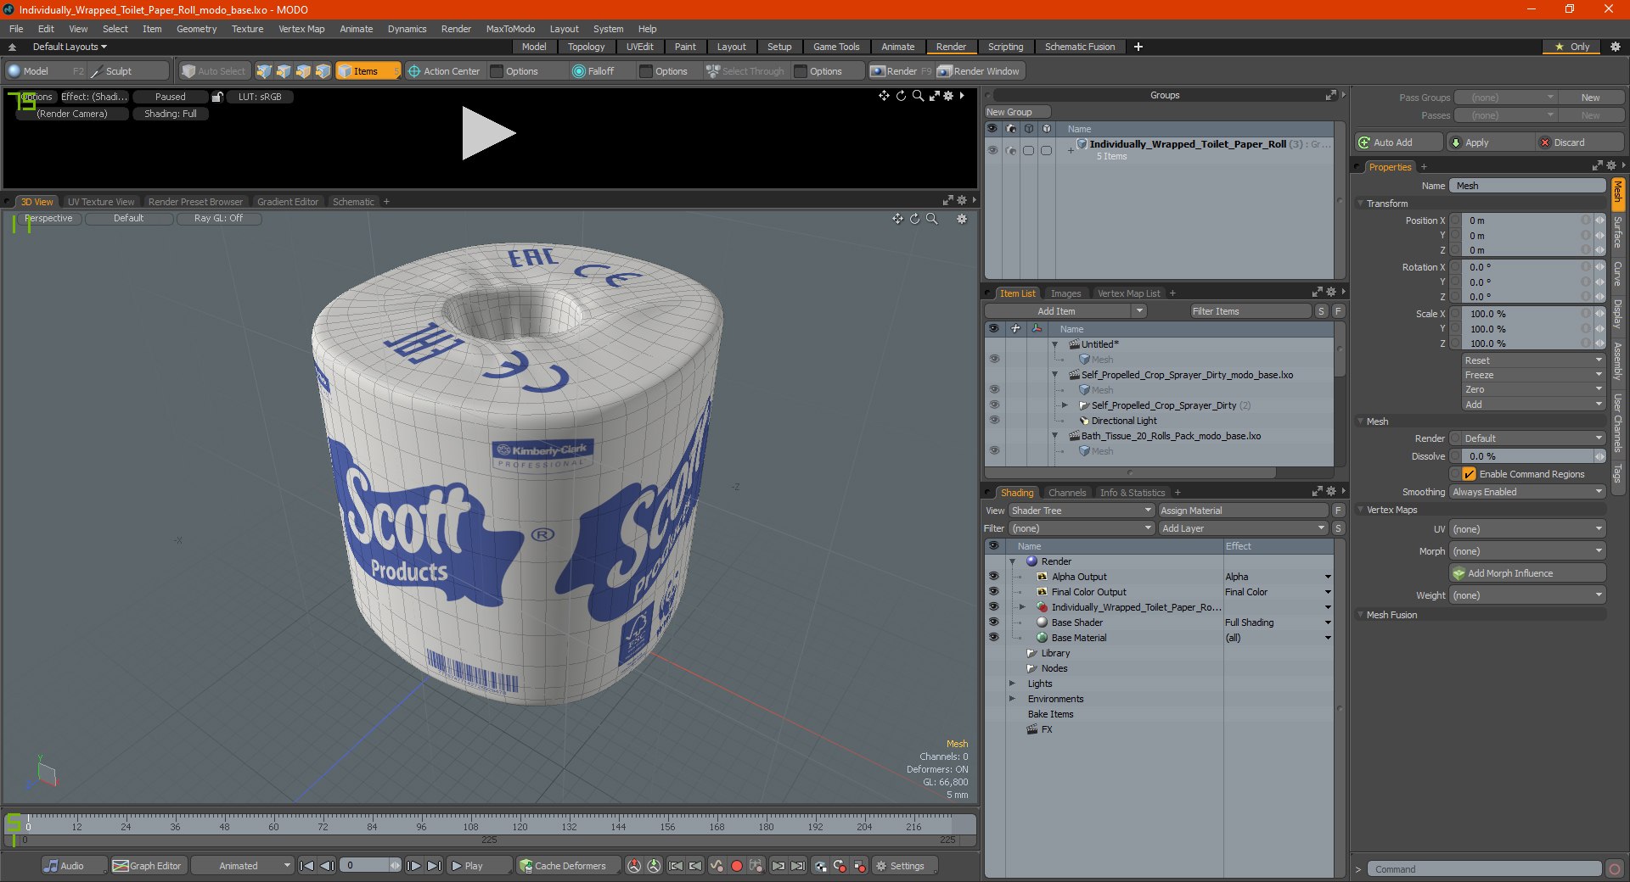Switch to the Channels tab

click(x=1066, y=493)
